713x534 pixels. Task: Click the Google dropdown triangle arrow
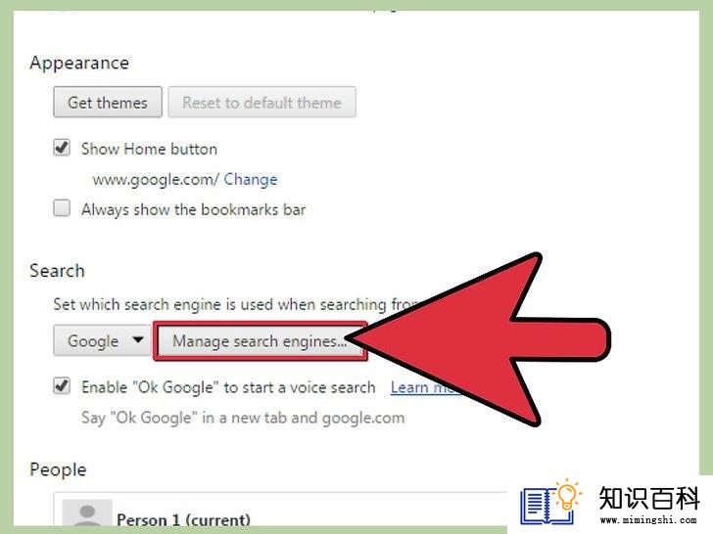[x=138, y=339]
